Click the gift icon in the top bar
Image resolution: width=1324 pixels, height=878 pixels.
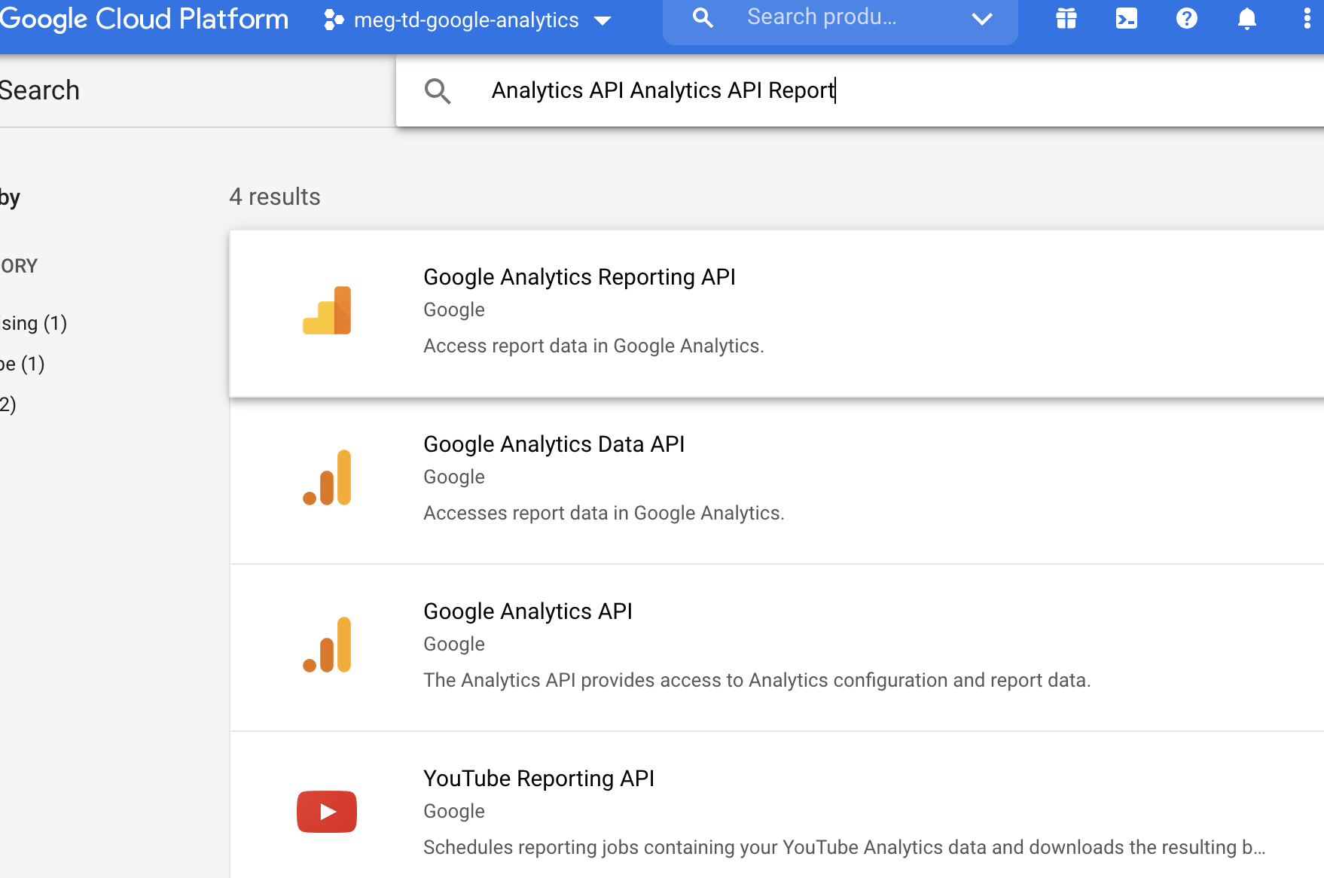point(1066,19)
